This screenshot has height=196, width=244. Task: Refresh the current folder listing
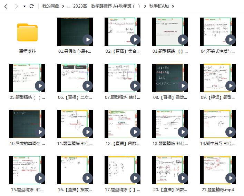pyautogui.click(x=32, y=6)
